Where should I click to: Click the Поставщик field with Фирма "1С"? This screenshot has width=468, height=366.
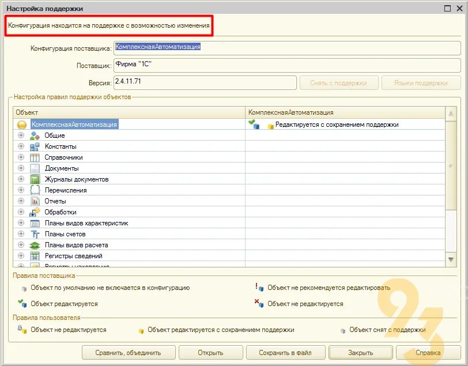[287, 65]
